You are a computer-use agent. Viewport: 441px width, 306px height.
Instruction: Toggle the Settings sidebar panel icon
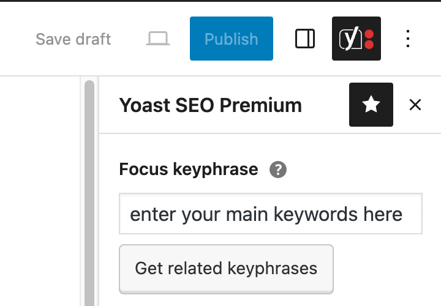pos(305,39)
